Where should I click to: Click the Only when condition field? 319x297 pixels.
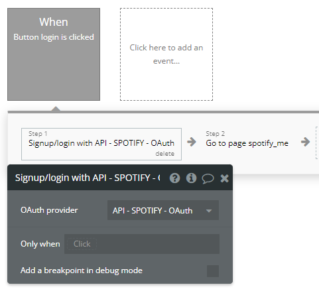click(142, 244)
